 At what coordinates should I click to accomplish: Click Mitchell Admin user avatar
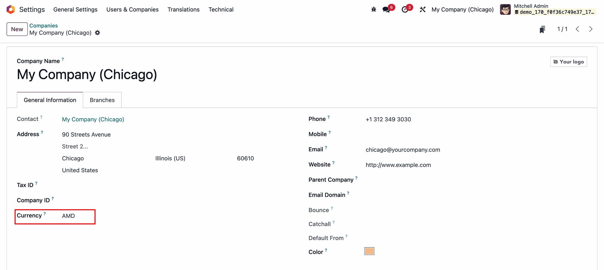click(505, 9)
